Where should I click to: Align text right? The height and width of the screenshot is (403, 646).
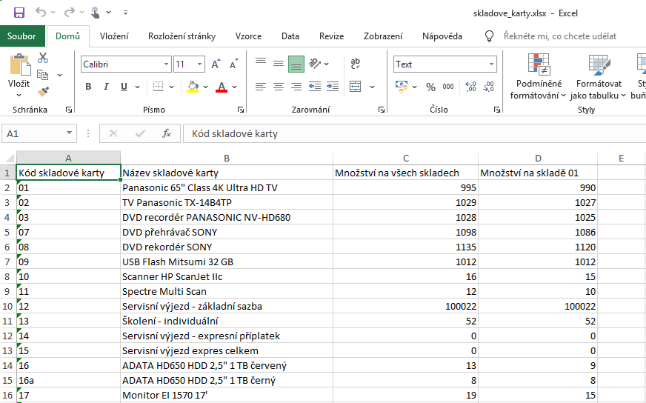(x=296, y=87)
